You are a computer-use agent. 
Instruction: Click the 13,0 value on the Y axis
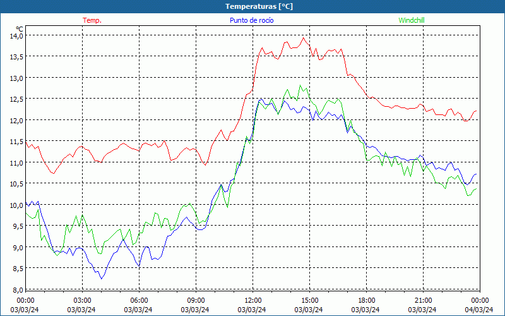pyautogui.click(x=16, y=78)
